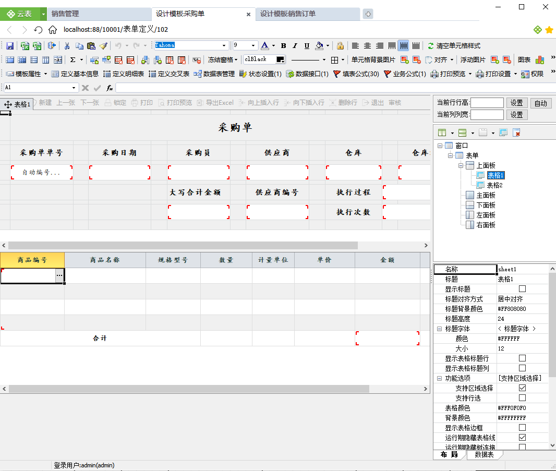Open 模板属性 menu
The image size is (556, 471).
click(x=27, y=74)
